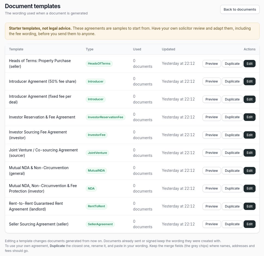Viewport: 264px width, 256px height.
Task: Select the Introducer badge in fixed fee row
Action: coord(96,99)
